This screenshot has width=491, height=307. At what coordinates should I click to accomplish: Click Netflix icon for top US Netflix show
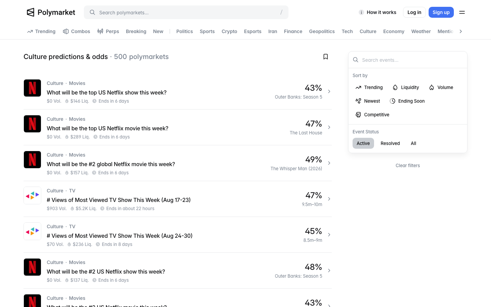pos(32,88)
